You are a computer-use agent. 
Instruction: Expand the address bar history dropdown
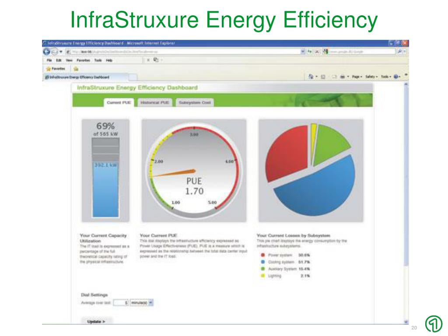click(303, 52)
